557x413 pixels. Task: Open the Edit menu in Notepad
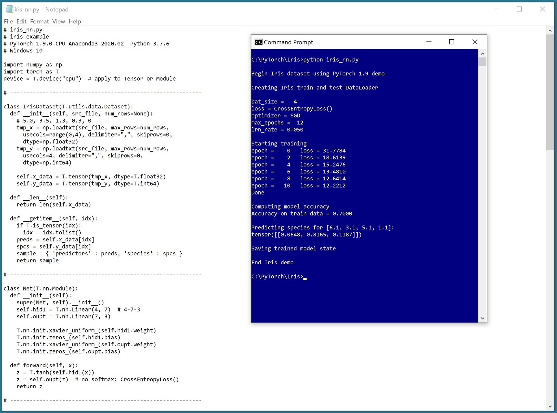coord(21,21)
